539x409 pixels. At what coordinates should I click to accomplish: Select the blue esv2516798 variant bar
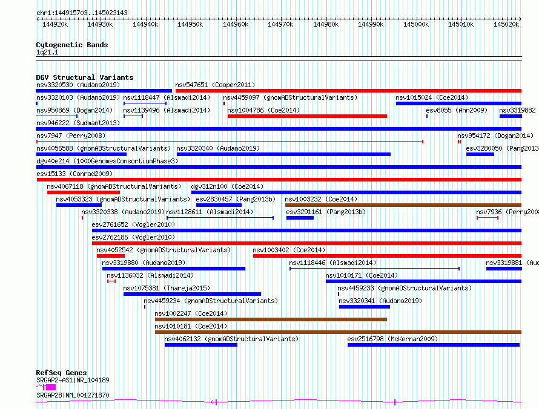coord(434,345)
